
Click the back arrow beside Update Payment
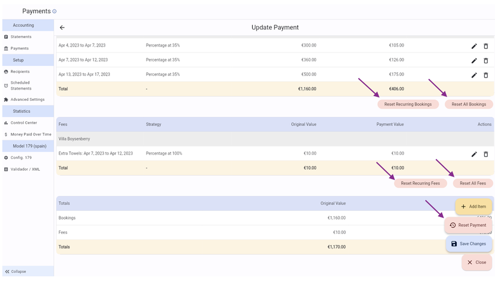[62, 27]
